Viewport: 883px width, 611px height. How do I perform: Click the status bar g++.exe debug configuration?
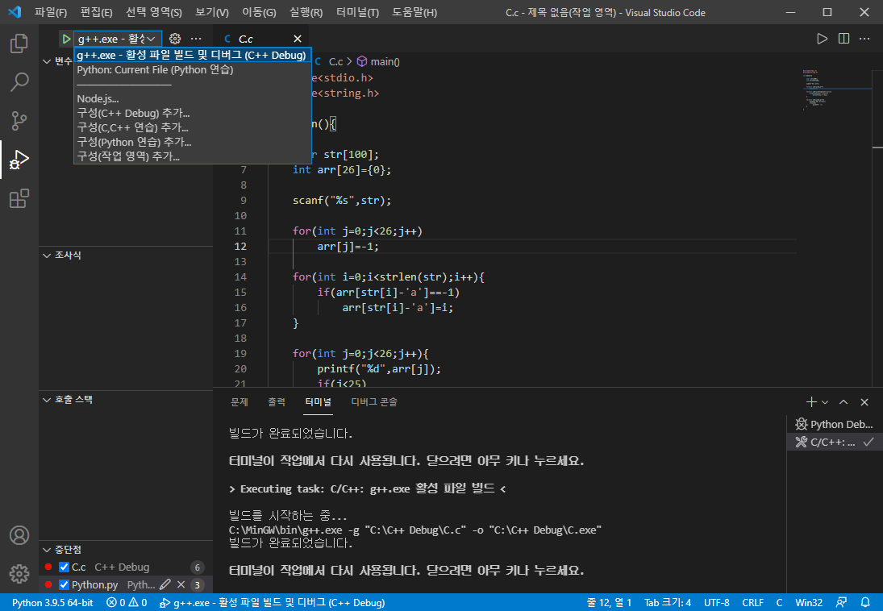coord(272,603)
